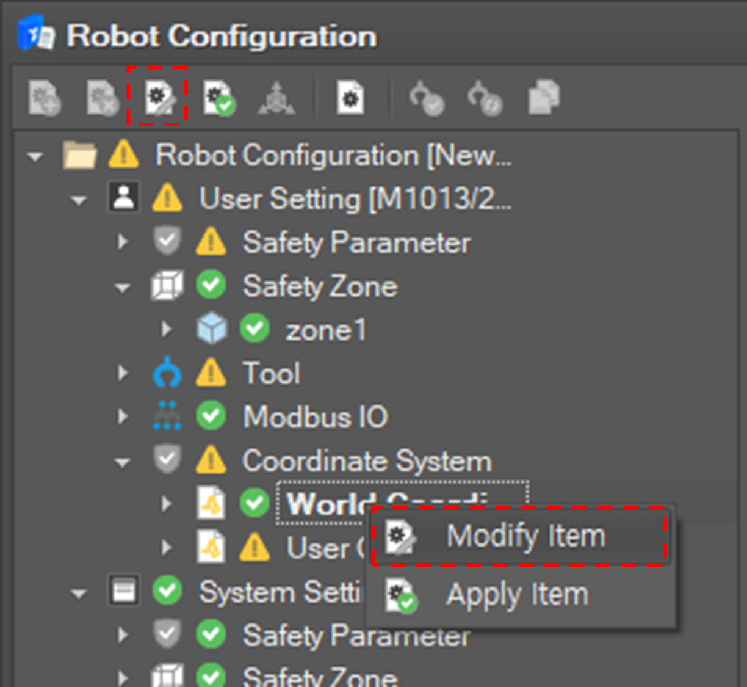The height and width of the screenshot is (687, 747).
Task: Select the Safety Zone tree item under User Setting
Action: [320, 286]
